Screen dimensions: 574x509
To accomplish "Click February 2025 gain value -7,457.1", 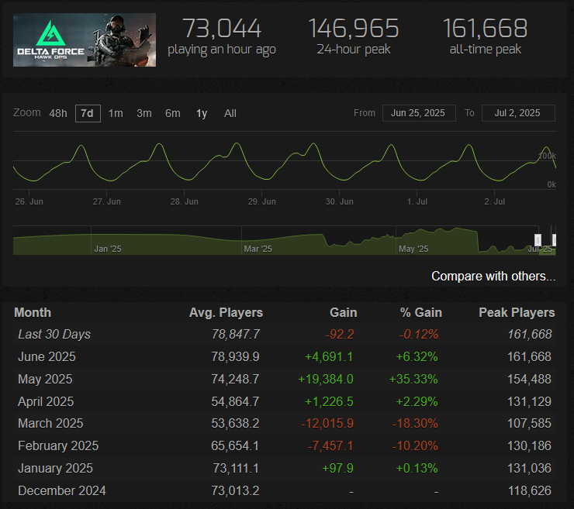I will 330,445.
